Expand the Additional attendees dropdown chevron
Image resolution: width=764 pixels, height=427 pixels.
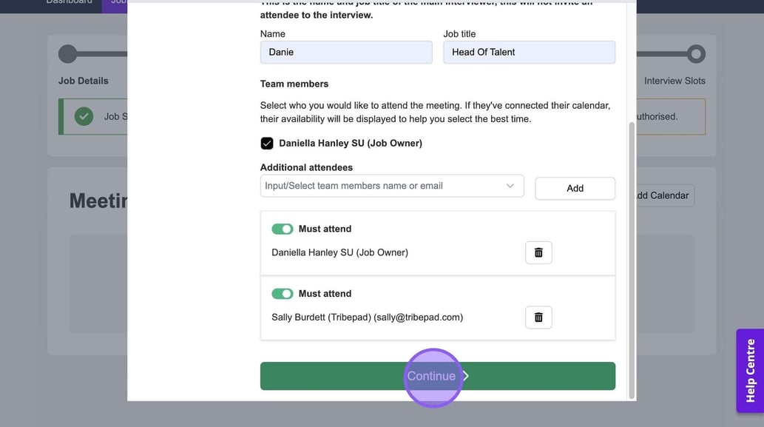(x=510, y=186)
